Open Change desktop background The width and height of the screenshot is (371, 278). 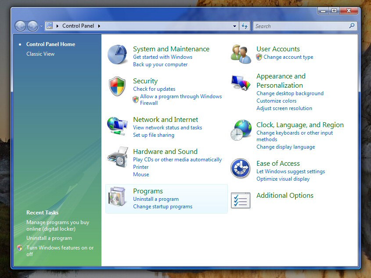(x=290, y=93)
